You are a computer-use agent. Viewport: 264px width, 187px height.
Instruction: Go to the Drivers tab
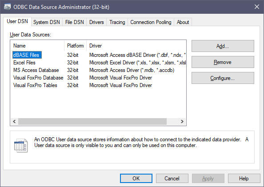click(96, 22)
